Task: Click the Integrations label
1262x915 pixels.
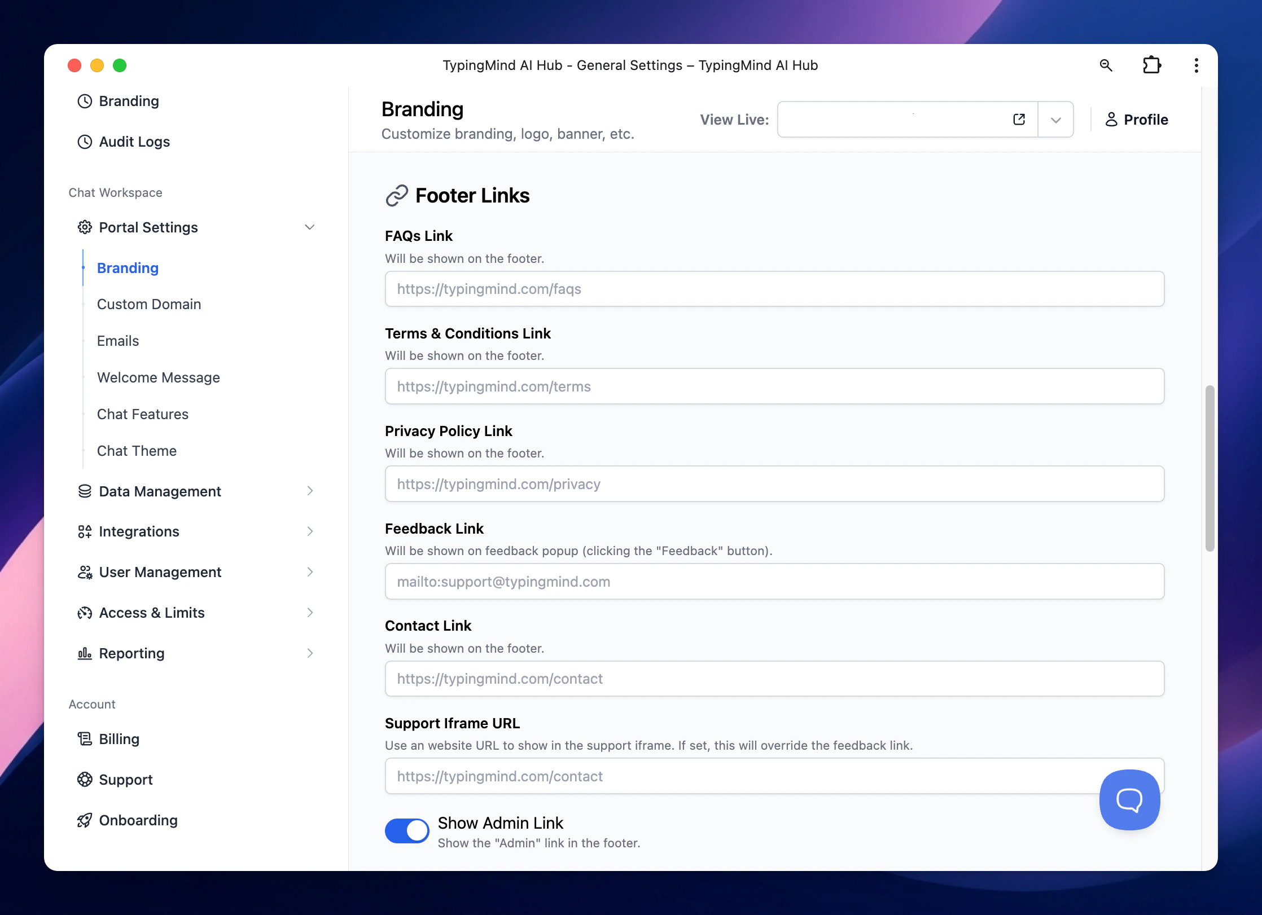Action: [x=139, y=531]
